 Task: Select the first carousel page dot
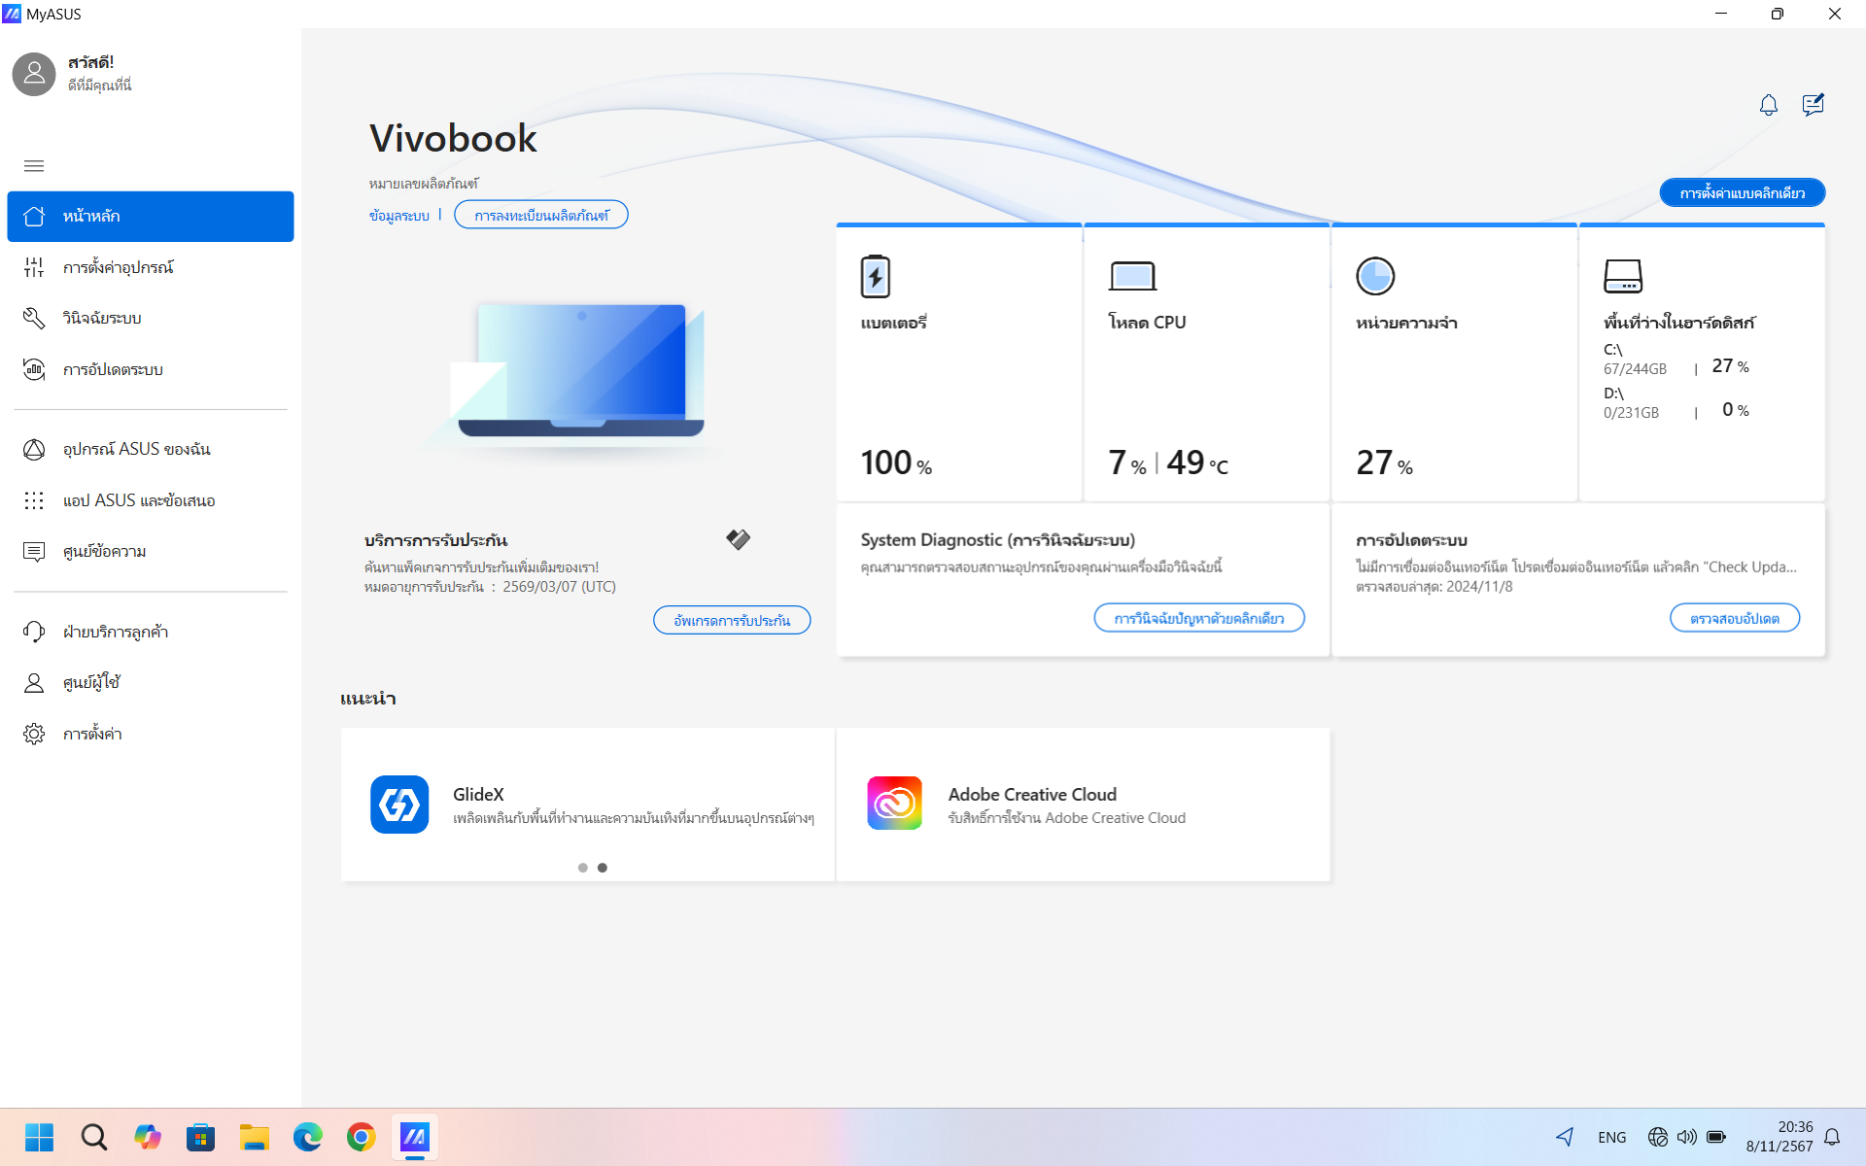(x=583, y=868)
